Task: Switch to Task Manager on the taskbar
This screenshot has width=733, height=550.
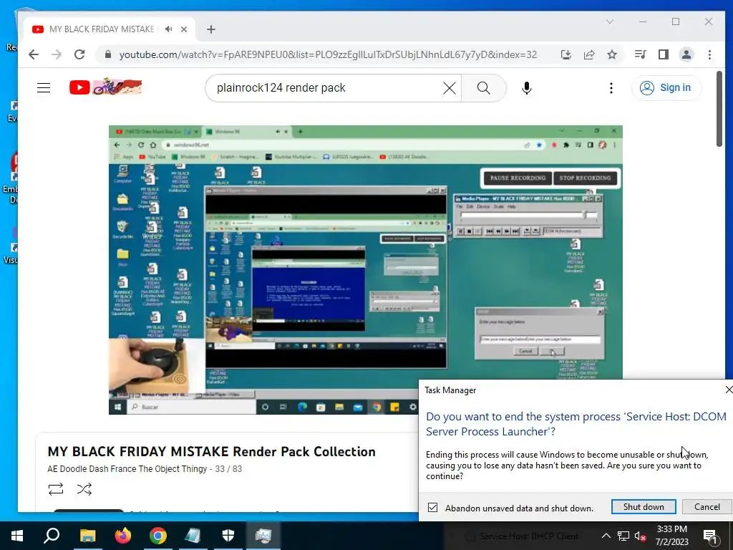Action: 263,536
